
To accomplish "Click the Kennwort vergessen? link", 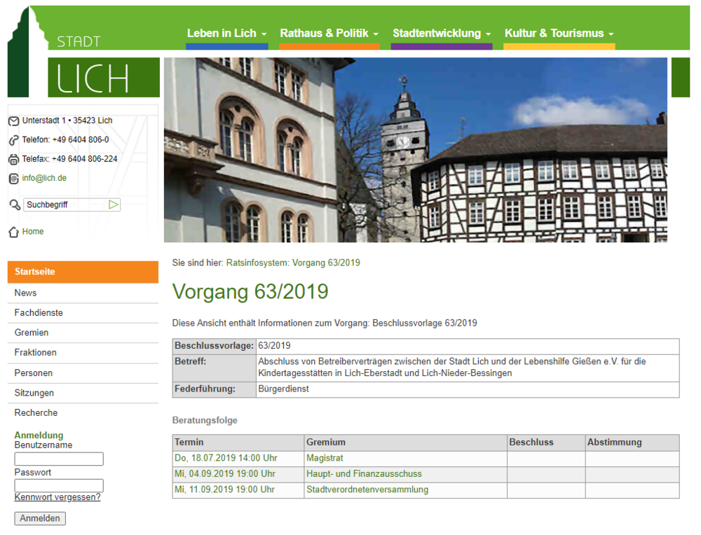I will click(57, 497).
